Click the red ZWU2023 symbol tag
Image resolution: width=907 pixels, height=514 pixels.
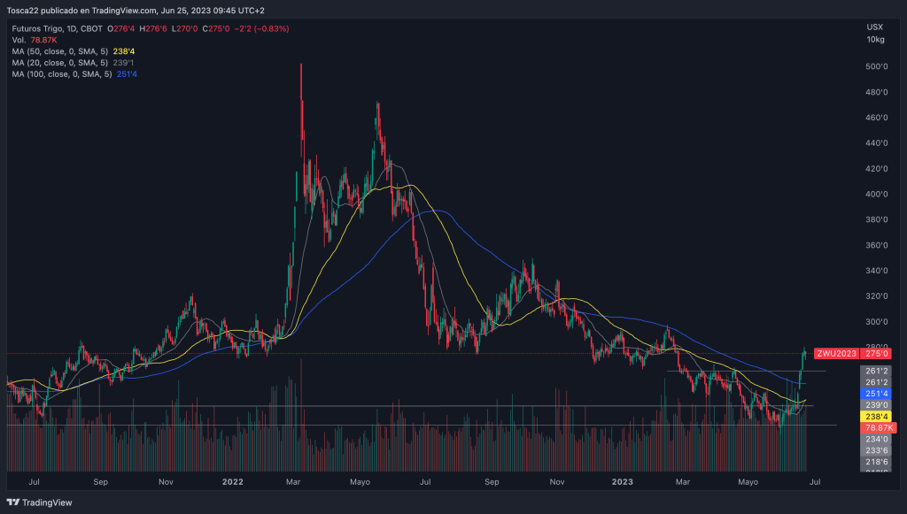point(836,354)
